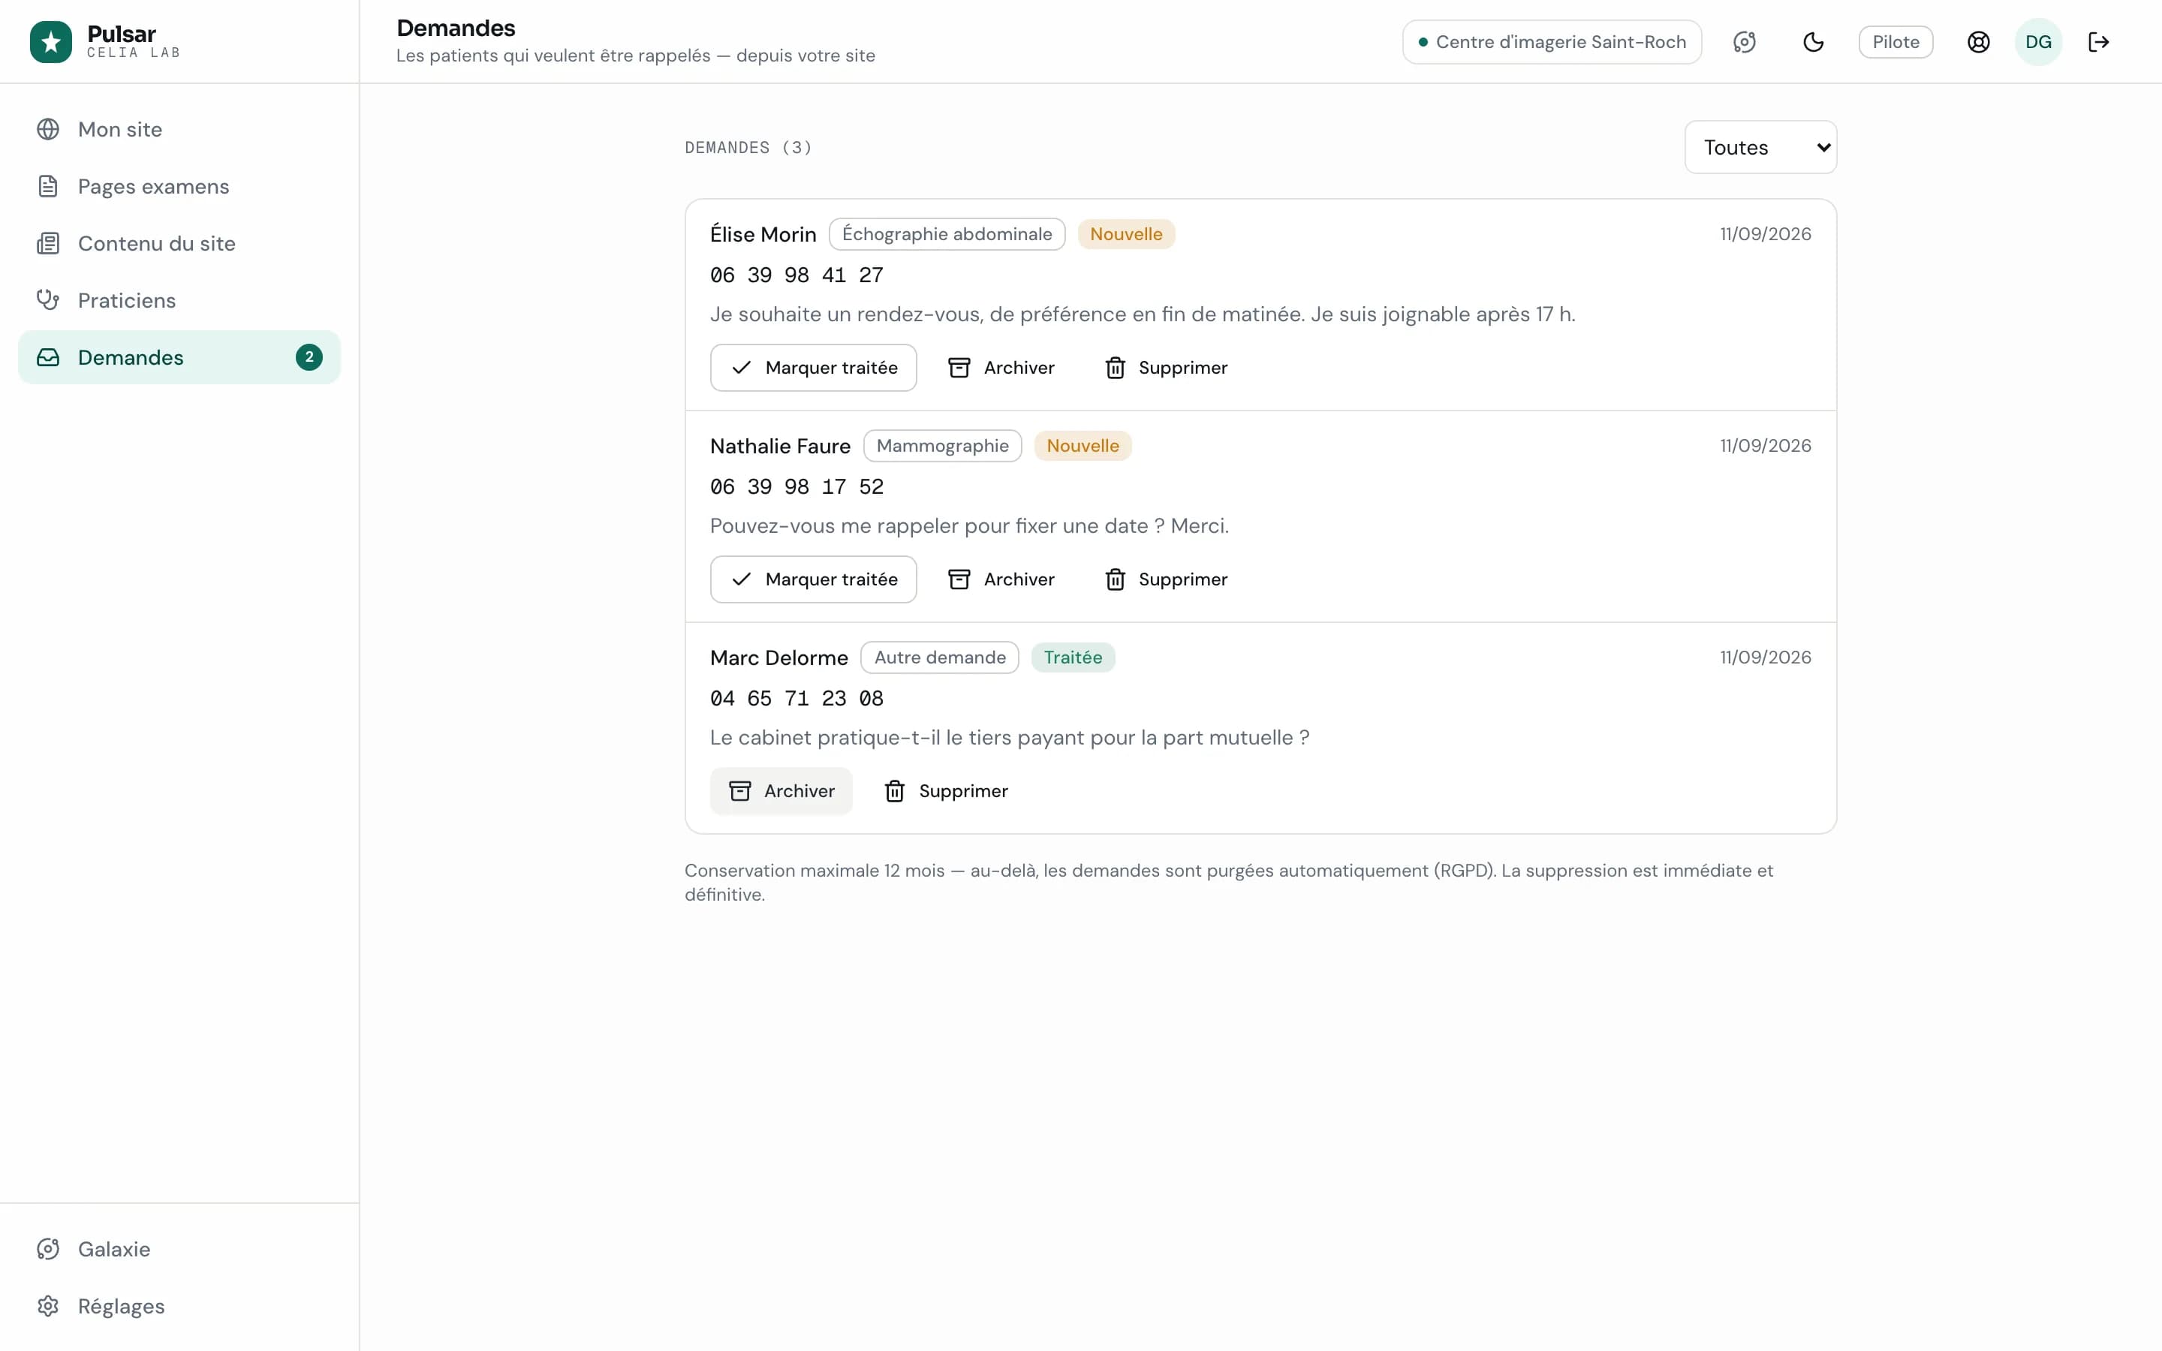Click the Traitée status badge
Image resolution: width=2162 pixels, height=1351 pixels.
(x=1073, y=657)
